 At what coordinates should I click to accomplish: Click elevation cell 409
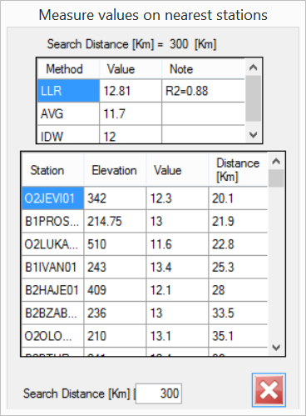click(x=115, y=290)
